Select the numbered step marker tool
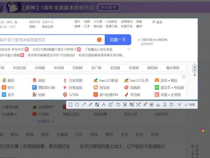 pyautogui.click(x=110, y=104)
